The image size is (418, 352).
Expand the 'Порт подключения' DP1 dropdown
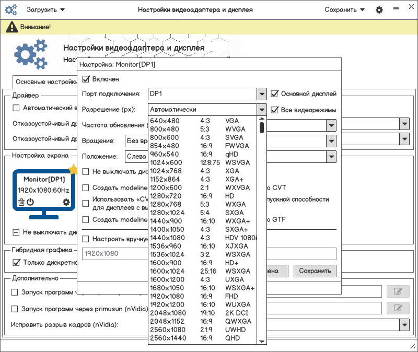click(x=262, y=94)
